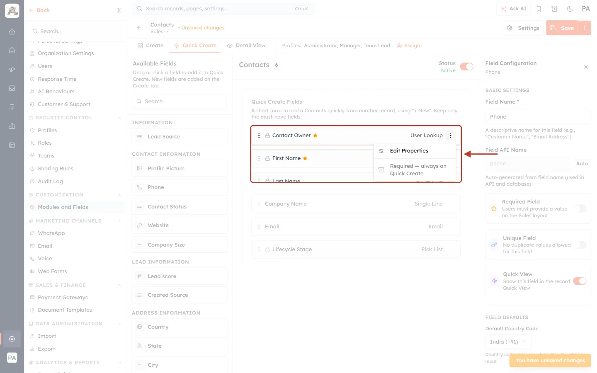Toggle the Required Field switch
The image size is (597, 373).
tap(580, 208)
